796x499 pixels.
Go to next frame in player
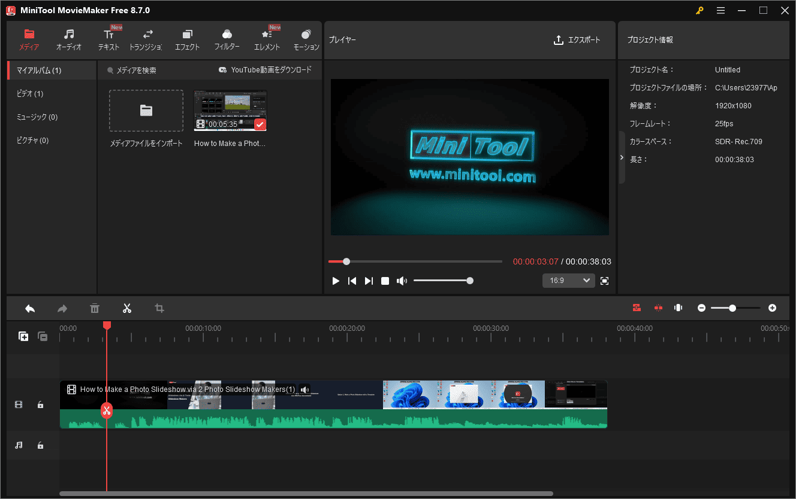coord(369,281)
